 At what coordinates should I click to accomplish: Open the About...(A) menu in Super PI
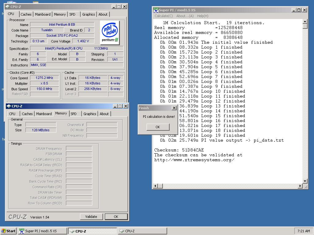coord(185,16)
